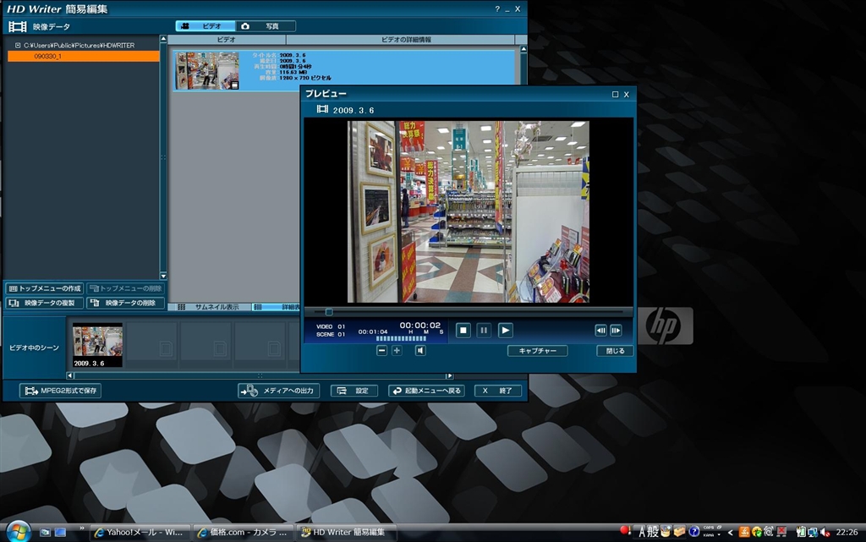The width and height of the screenshot is (866, 542).
Task: Click the 映像データ filmstrip icon
Action: tap(17, 26)
